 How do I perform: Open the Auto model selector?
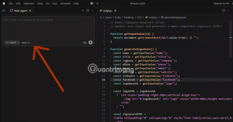[26, 43]
